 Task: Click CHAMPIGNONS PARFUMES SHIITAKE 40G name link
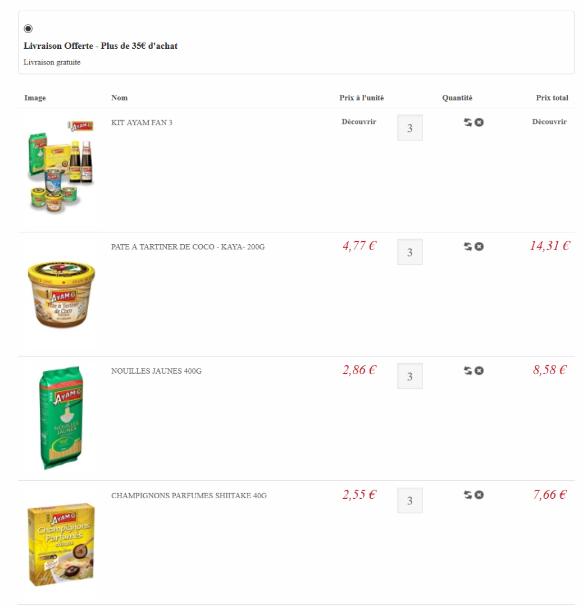coord(189,496)
